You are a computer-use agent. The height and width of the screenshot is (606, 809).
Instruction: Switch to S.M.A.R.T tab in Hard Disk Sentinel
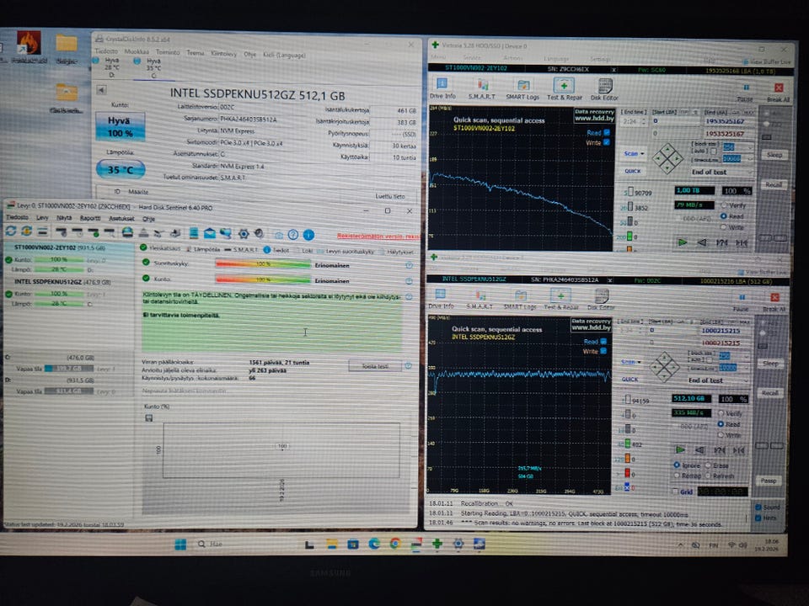tap(242, 249)
